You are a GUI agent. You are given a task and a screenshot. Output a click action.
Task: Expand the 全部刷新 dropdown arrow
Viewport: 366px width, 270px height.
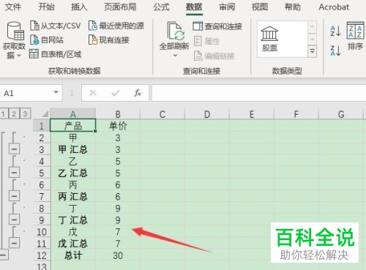pos(175,56)
